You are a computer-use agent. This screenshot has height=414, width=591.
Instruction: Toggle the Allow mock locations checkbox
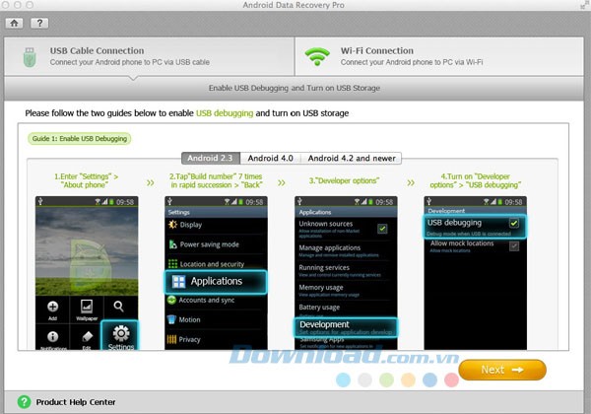tap(513, 245)
